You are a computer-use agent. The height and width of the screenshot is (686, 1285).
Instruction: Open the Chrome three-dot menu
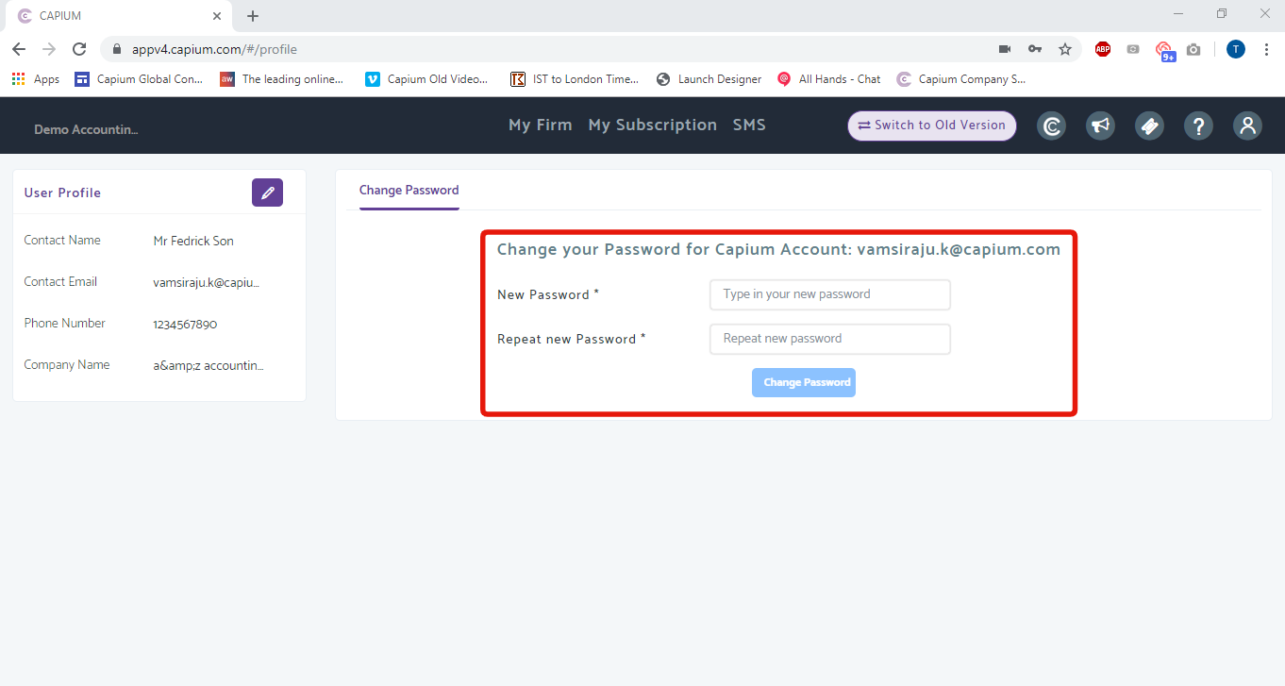tap(1266, 49)
